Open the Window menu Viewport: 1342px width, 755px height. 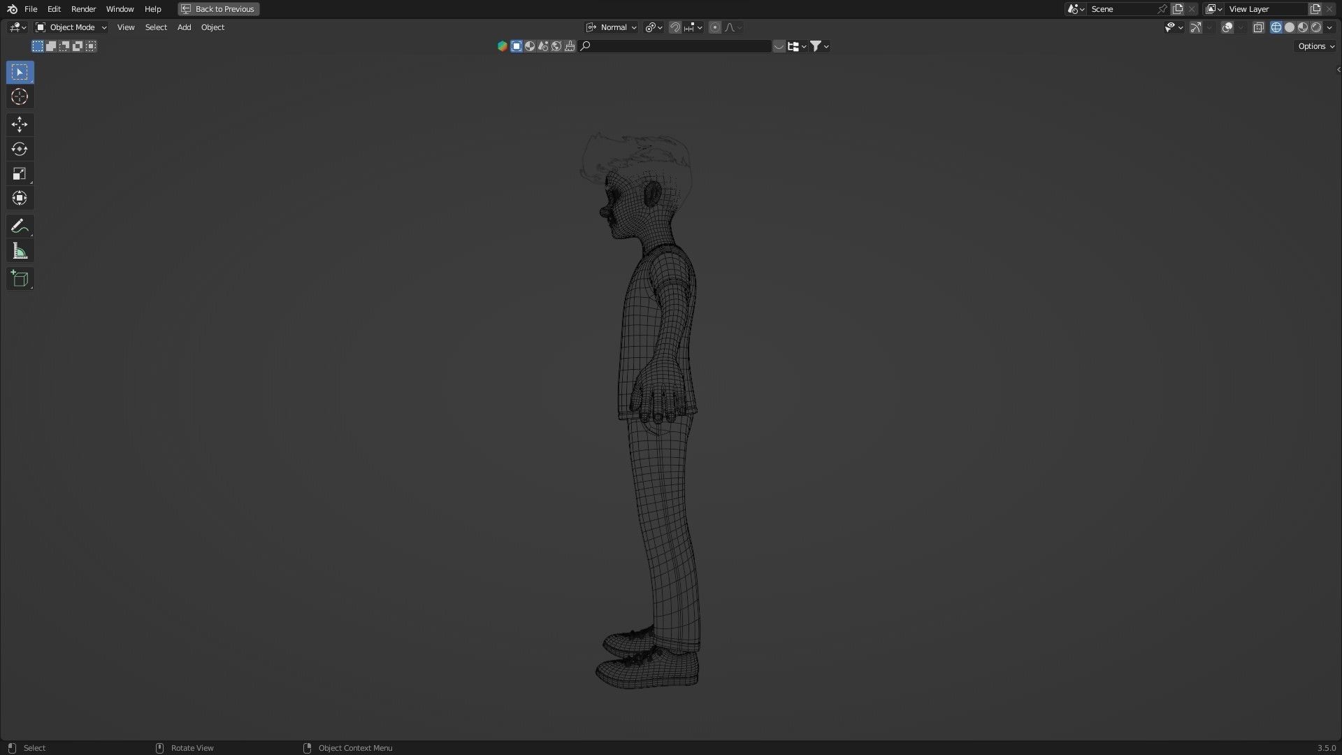click(120, 9)
